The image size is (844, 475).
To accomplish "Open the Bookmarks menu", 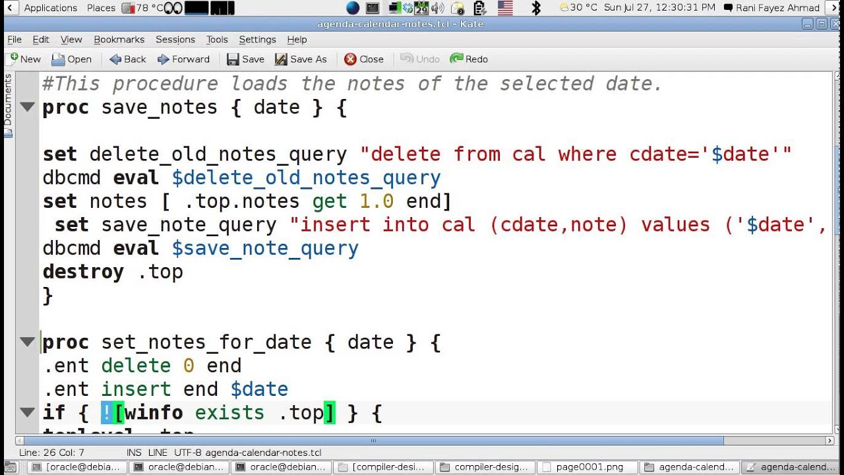I will click(119, 40).
